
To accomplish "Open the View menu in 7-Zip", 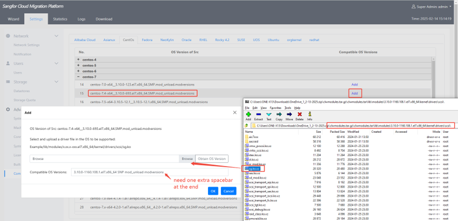I will pyautogui.click(x=264, y=108).
